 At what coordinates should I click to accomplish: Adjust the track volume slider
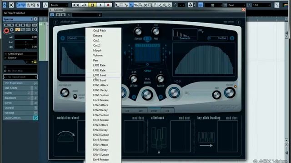26,37
